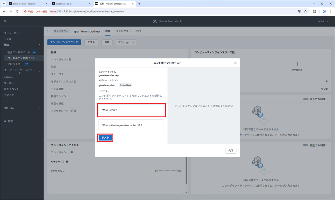The width and height of the screenshot is (335, 200).
Task: Expand エージェントツールとデータ section
Action: coord(39,72)
